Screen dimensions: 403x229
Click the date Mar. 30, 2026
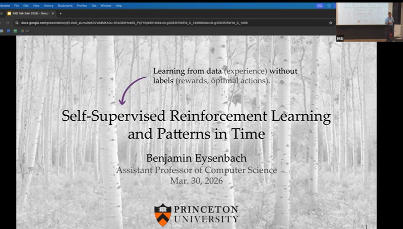(196, 181)
